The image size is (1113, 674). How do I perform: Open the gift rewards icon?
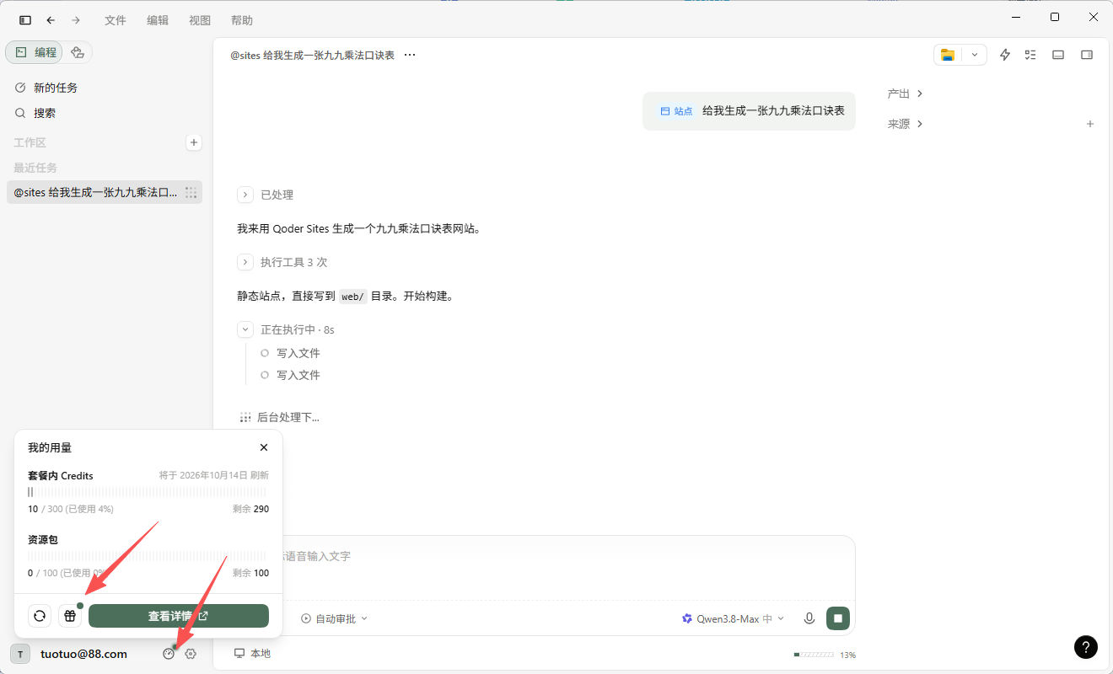[70, 616]
